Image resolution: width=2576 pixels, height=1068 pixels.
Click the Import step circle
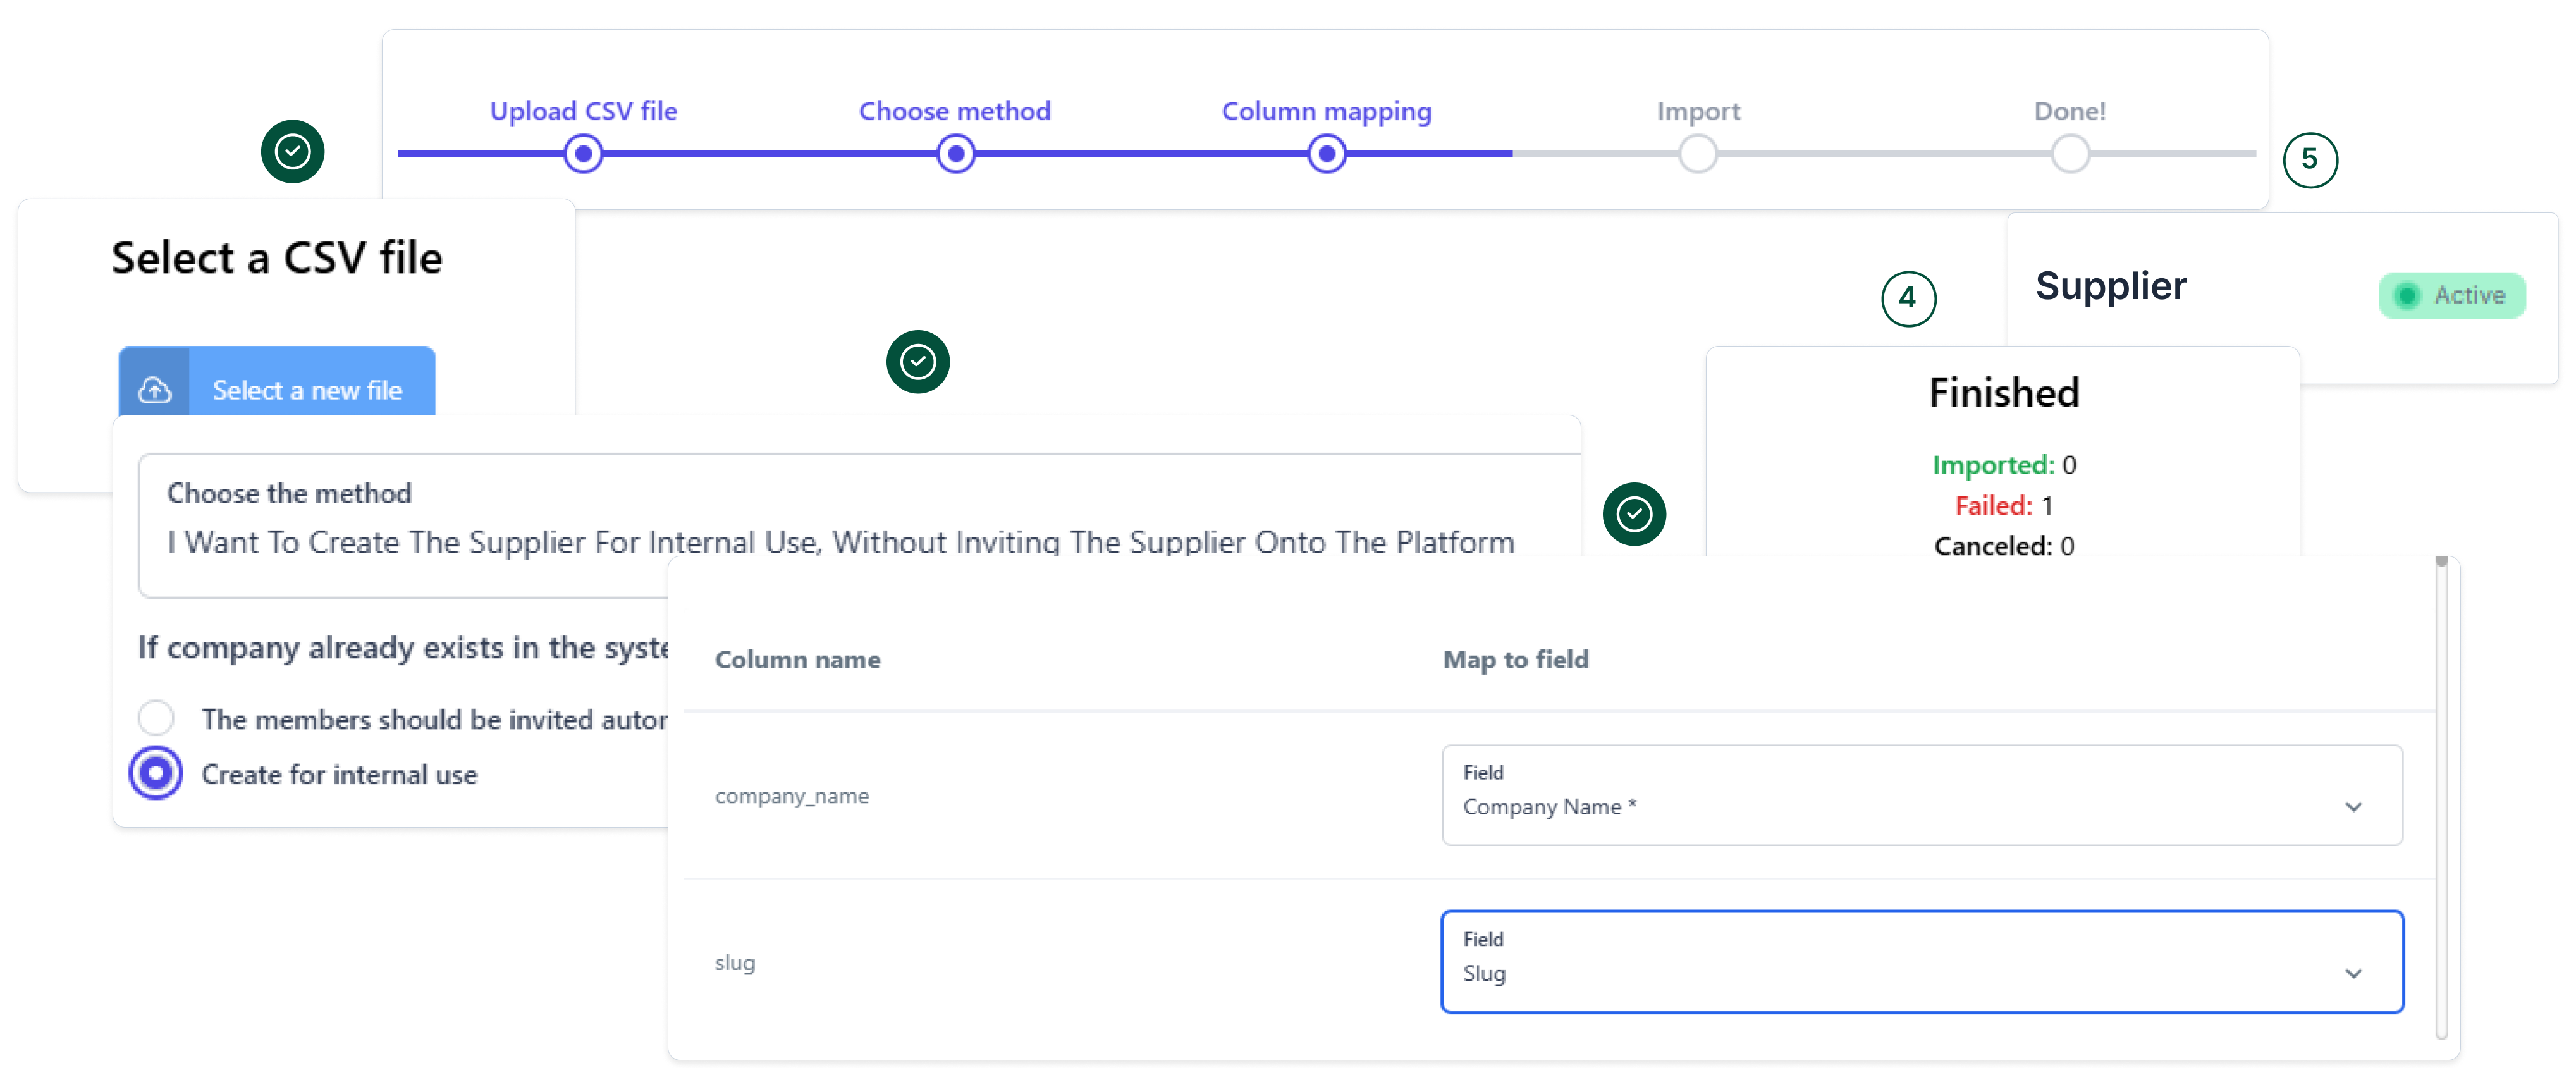click(1697, 154)
